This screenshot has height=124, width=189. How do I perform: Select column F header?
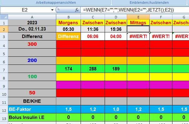point(161,17)
